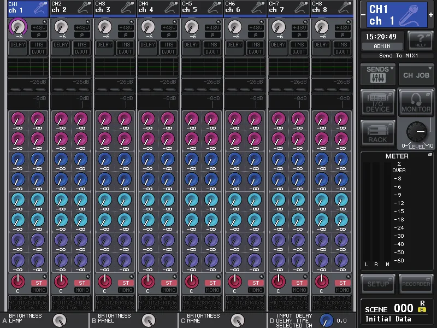The width and height of the screenshot is (437, 328).
Task: Select the CH1 microphone icon header
Action: click(40, 8)
